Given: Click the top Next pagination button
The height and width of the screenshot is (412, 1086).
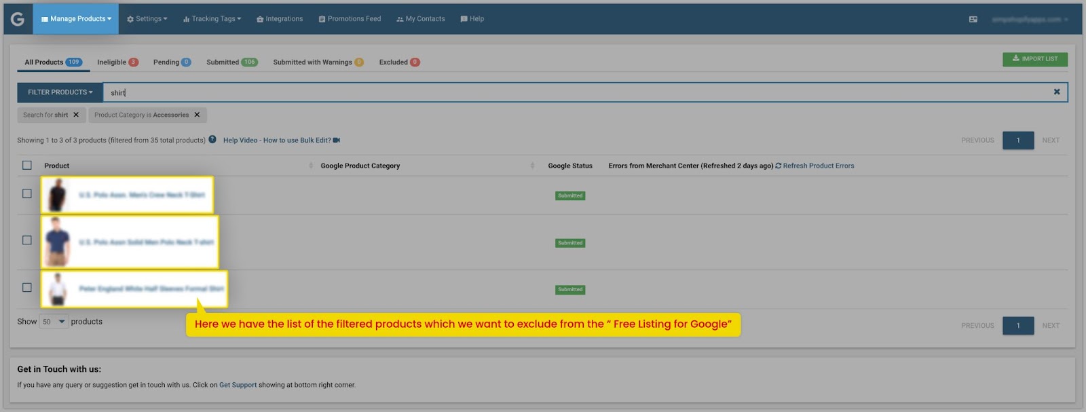Looking at the screenshot, I should tap(1051, 141).
